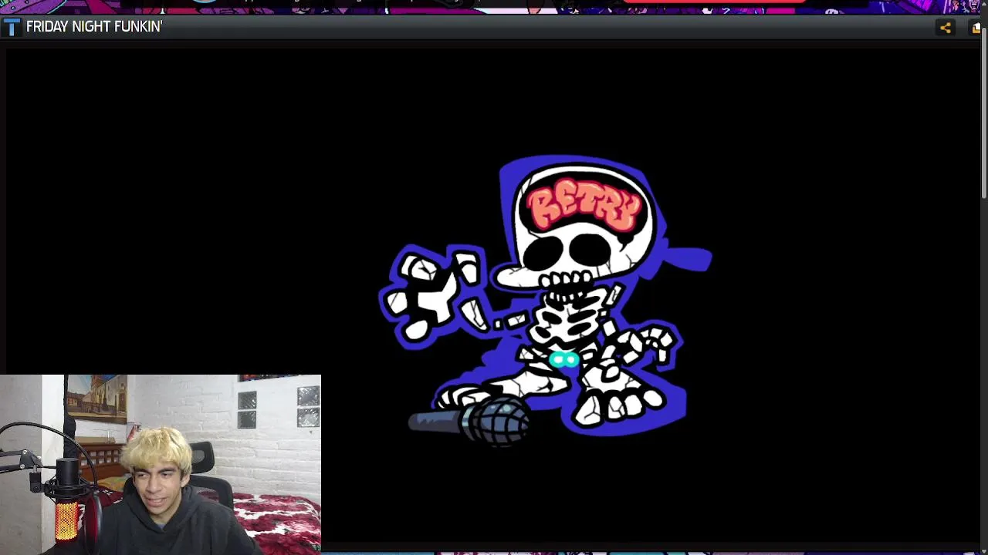Click the pop-out icon beside share
The image size is (988, 555).
click(976, 28)
